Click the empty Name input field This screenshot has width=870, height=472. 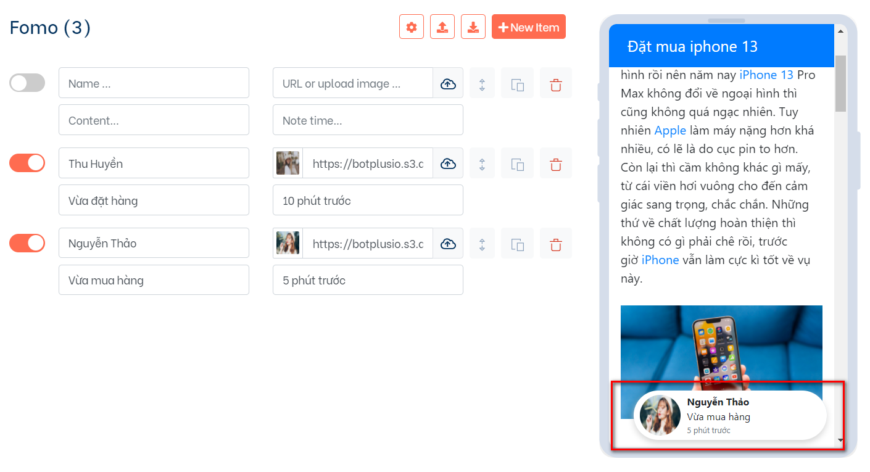[154, 83]
